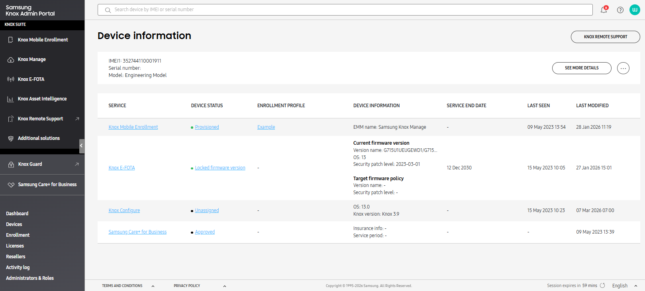Click the 12 Dec 2030 service end date
Image resolution: width=645 pixels, height=291 pixels.
pyautogui.click(x=459, y=168)
